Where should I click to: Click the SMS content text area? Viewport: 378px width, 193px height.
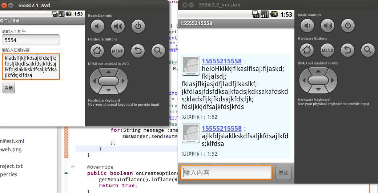(31, 67)
